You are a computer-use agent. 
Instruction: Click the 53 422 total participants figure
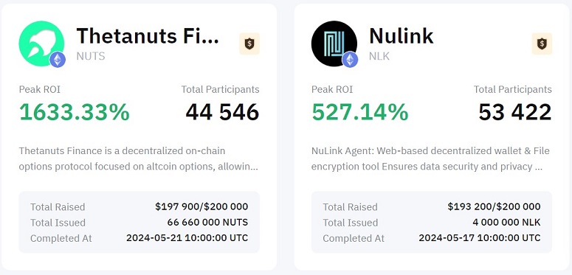click(515, 112)
